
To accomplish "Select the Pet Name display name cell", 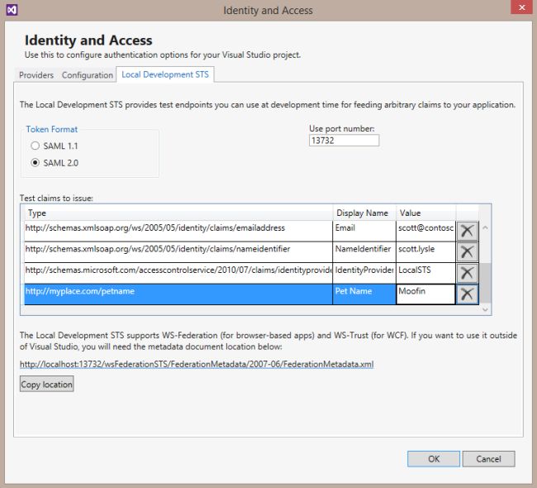I will click(x=364, y=294).
